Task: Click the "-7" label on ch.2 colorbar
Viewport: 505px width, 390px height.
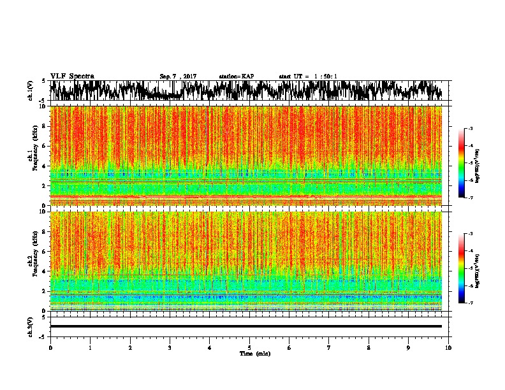Action: (x=470, y=303)
